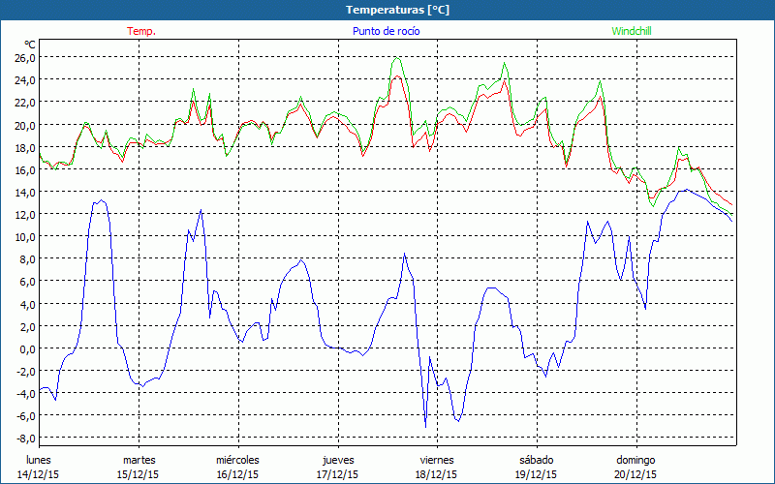Click the °C unit label above the axis
775x484 pixels.
[x=30, y=45]
